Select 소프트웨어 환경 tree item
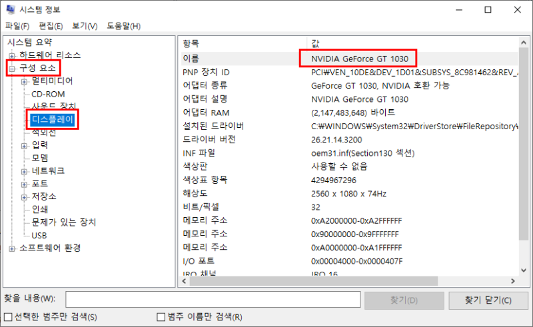This screenshot has height=327, width=533. point(49,248)
